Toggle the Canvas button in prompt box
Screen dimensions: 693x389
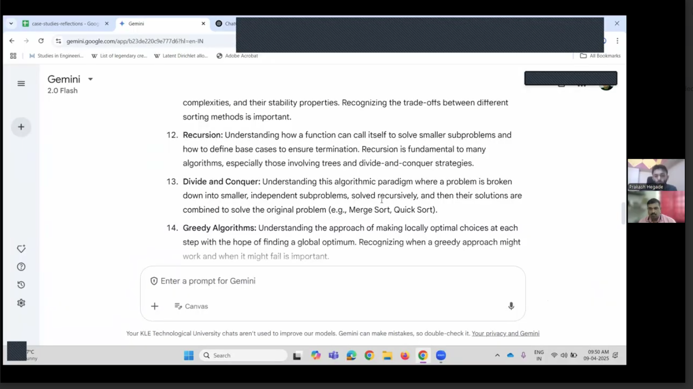[x=191, y=306]
